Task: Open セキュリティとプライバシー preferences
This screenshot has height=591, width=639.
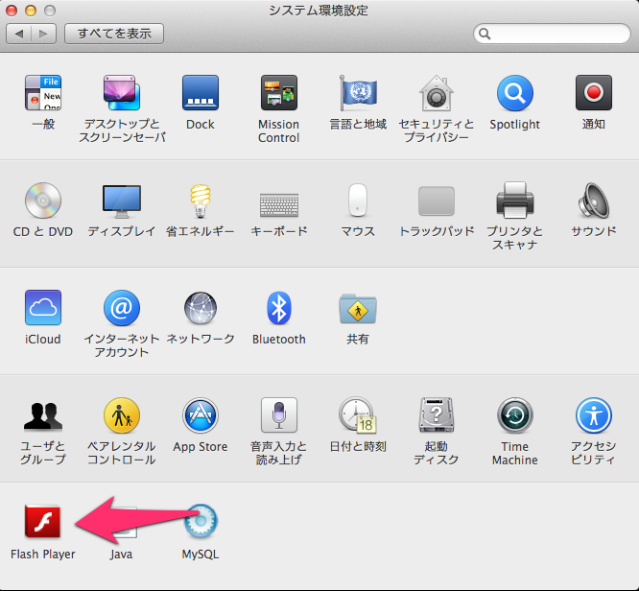Action: pos(437,93)
